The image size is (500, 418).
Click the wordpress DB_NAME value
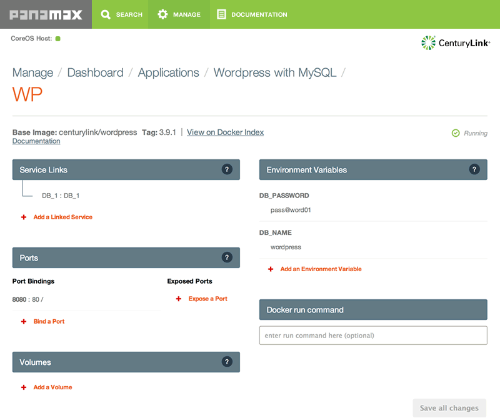(286, 247)
